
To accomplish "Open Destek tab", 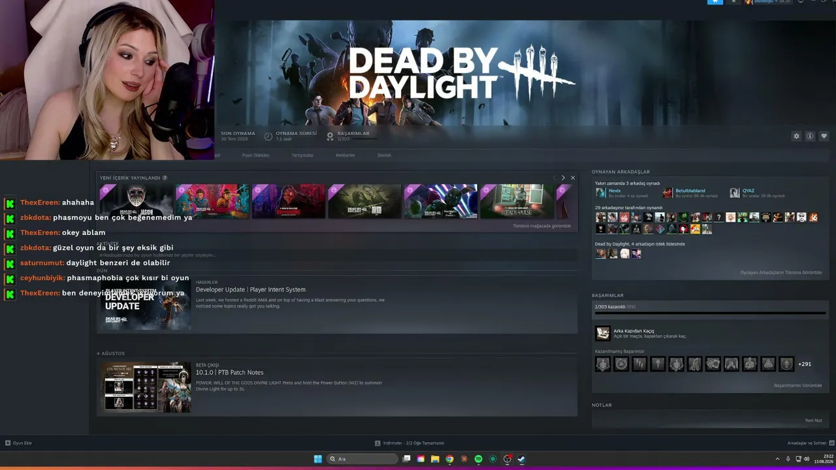I will pyautogui.click(x=384, y=155).
